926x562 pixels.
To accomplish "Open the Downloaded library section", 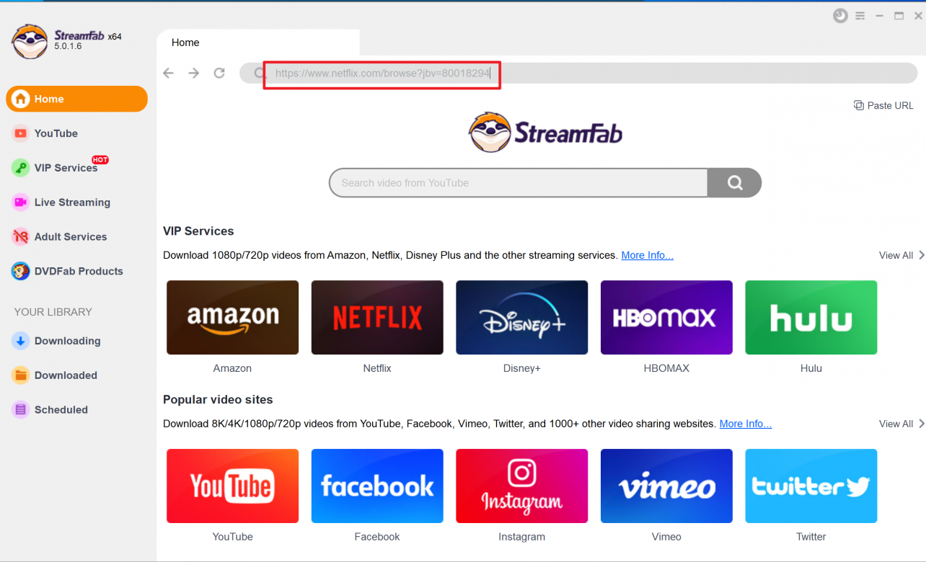I will pyautogui.click(x=76, y=375).
